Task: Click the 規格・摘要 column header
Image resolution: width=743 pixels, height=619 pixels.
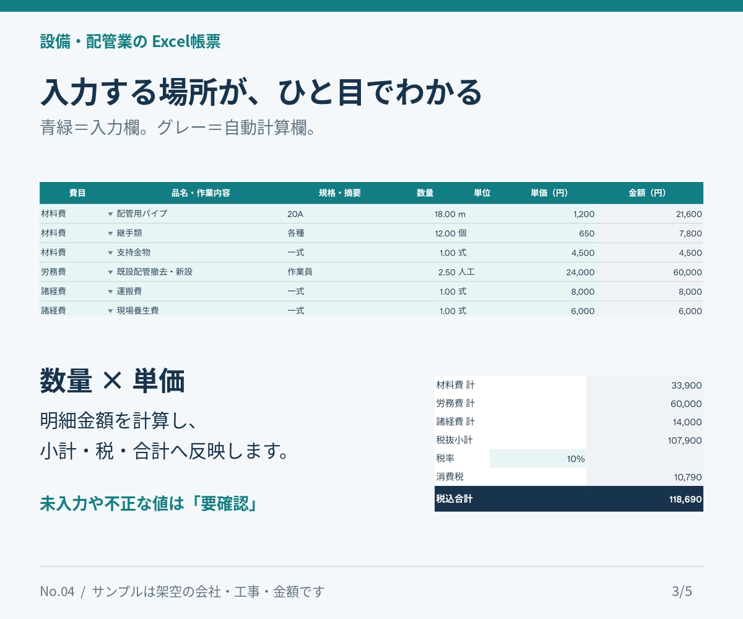Action: (339, 193)
